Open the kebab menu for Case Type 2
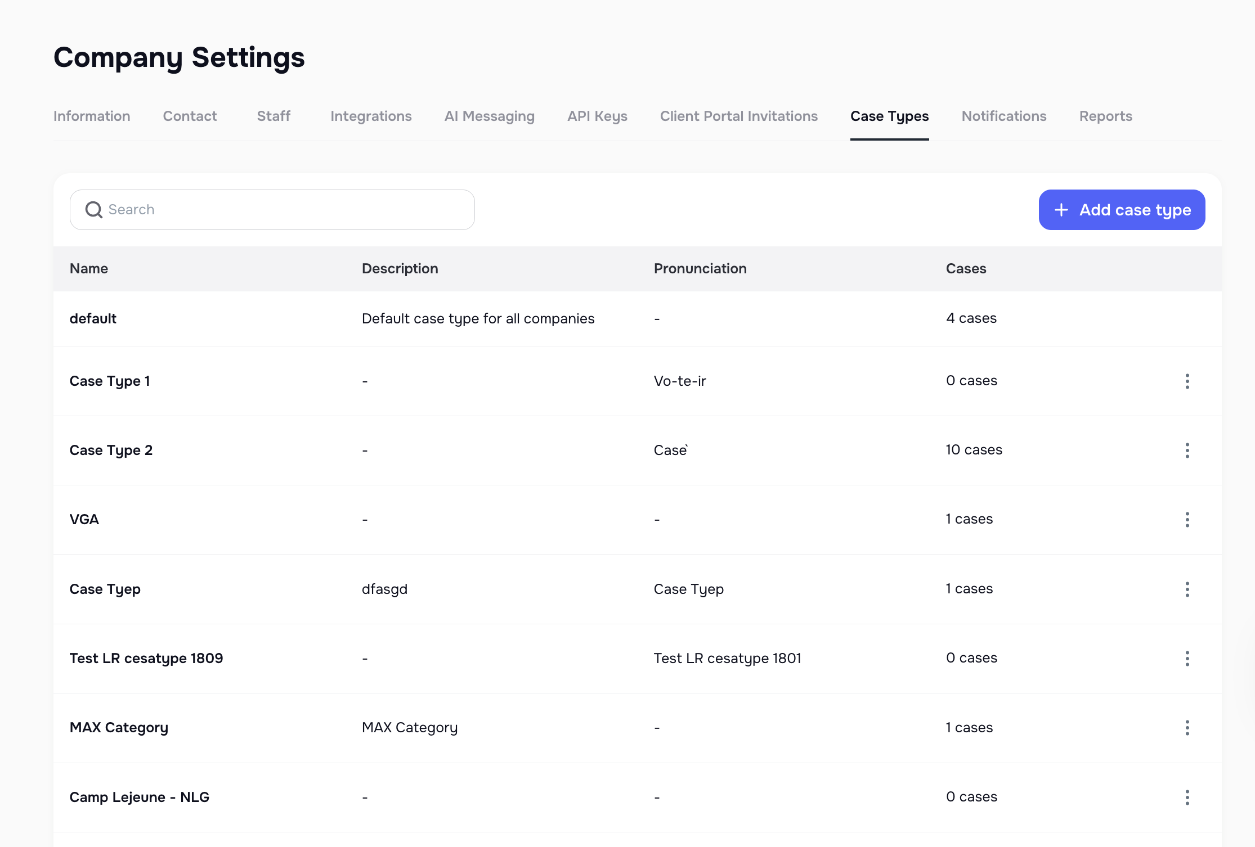 (1187, 450)
